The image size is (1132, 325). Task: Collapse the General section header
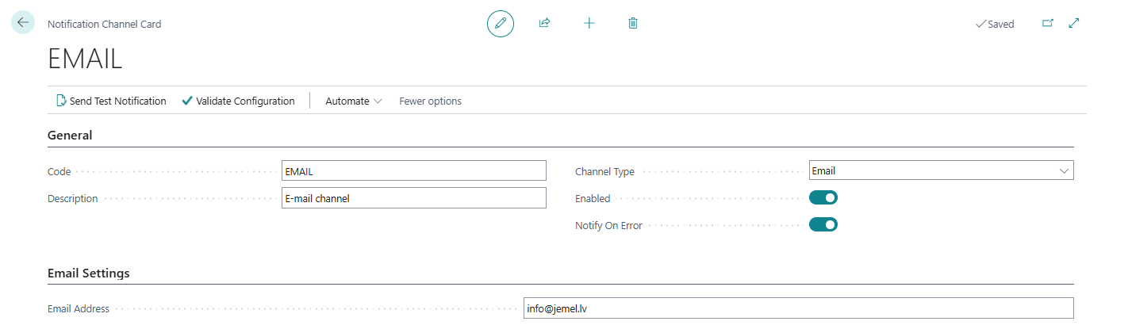[x=70, y=136]
